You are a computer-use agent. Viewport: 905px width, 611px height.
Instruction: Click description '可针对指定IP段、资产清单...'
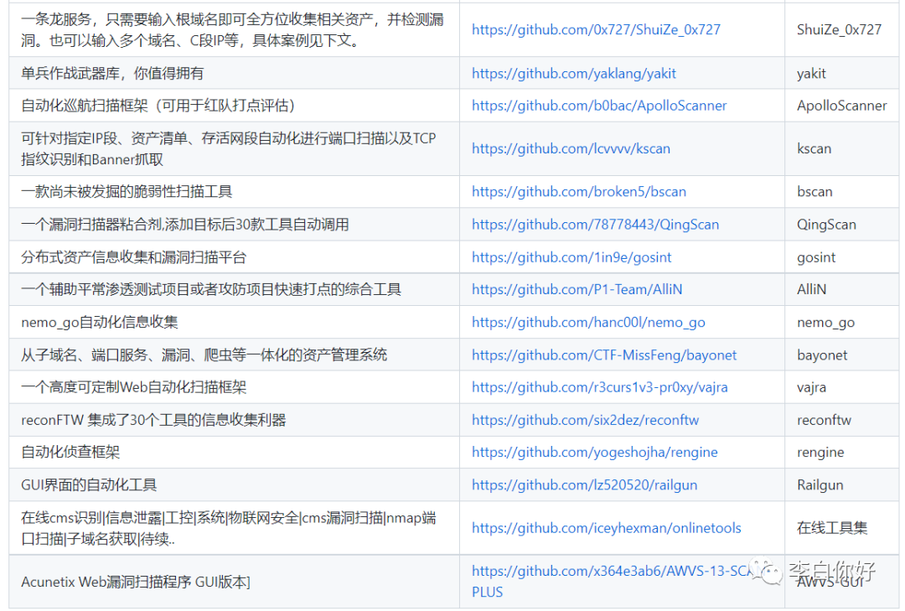(229, 148)
